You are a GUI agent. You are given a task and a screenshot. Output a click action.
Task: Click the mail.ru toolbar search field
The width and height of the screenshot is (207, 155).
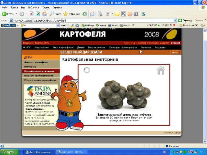tap(38, 25)
